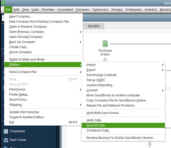Open the Vendors menu

pyautogui.click(x=117, y=10)
